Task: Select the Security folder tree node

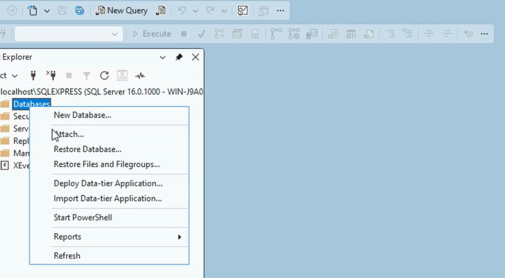Action: 21,116
